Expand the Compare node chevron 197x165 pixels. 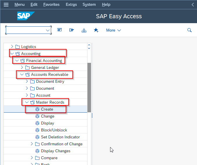[x=32, y=158]
